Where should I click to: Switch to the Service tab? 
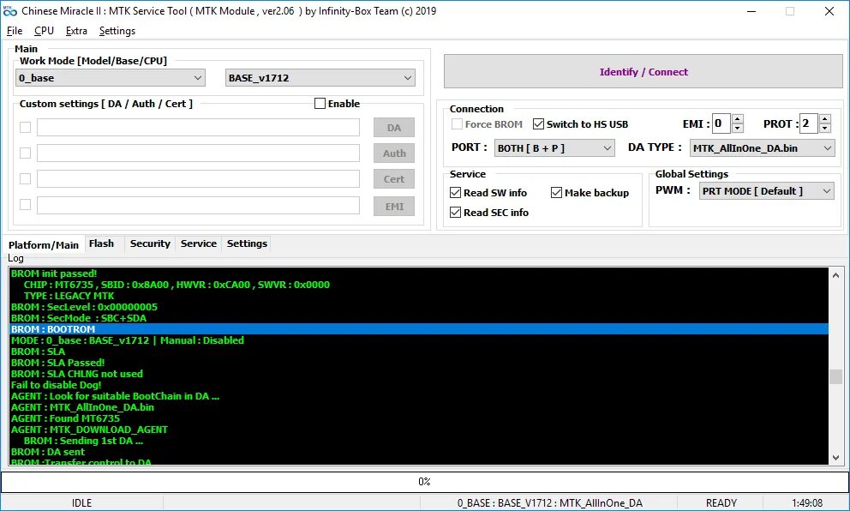199,243
